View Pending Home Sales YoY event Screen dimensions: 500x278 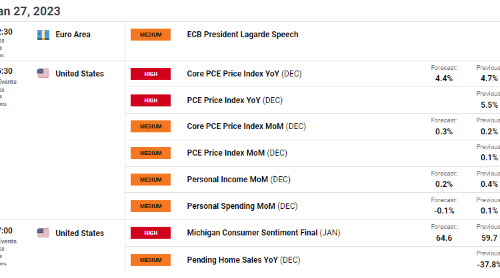tap(243, 259)
